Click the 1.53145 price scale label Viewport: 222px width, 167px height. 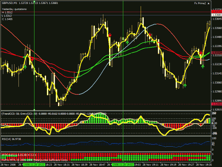coord(217,73)
